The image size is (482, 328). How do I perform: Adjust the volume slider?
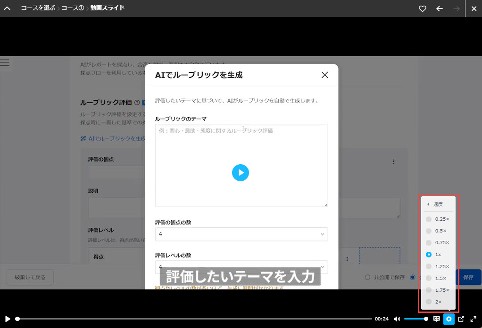(416, 319)
